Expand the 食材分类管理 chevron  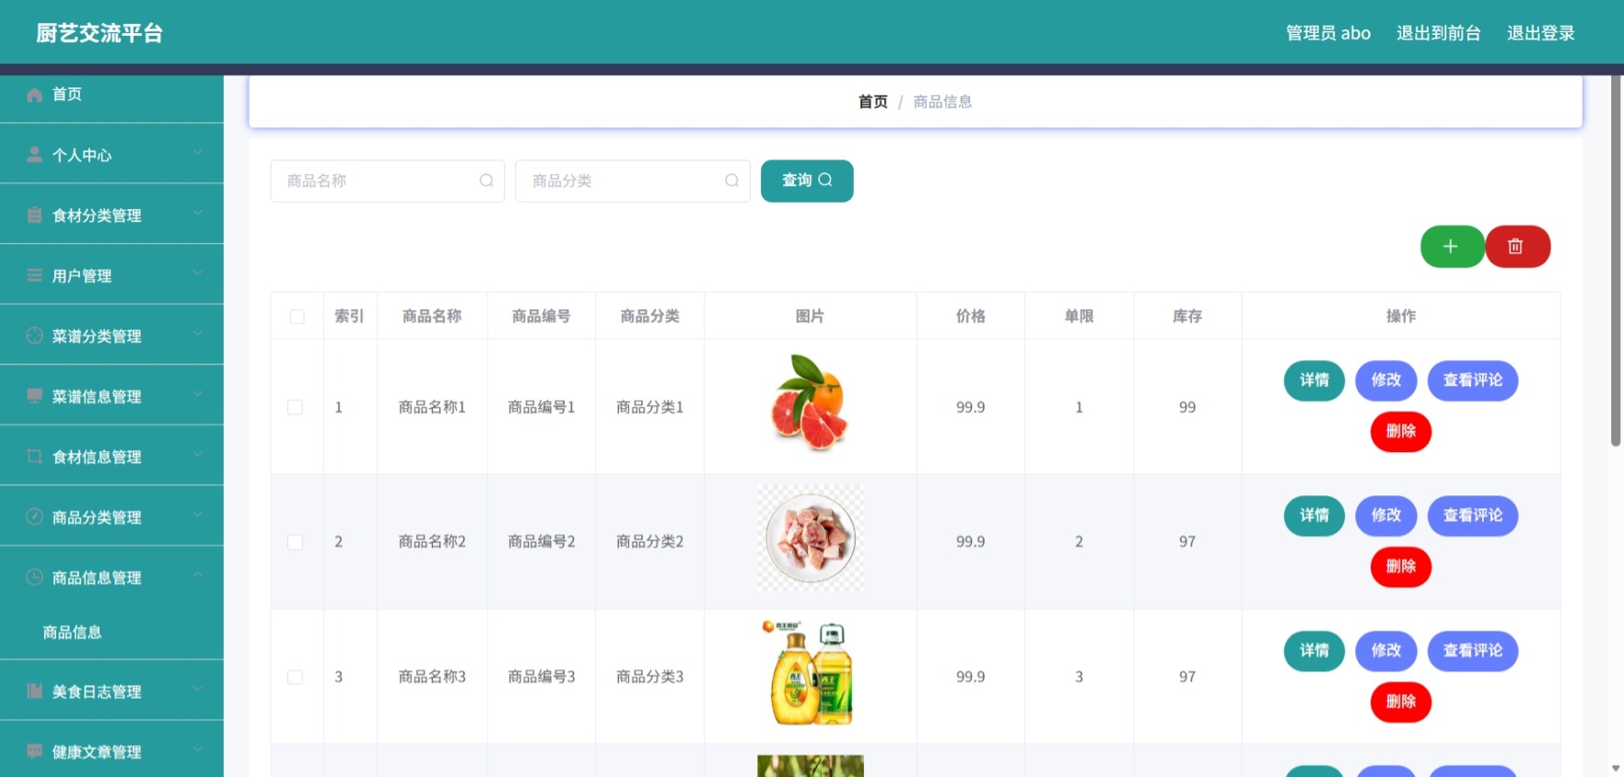point(198,213)
